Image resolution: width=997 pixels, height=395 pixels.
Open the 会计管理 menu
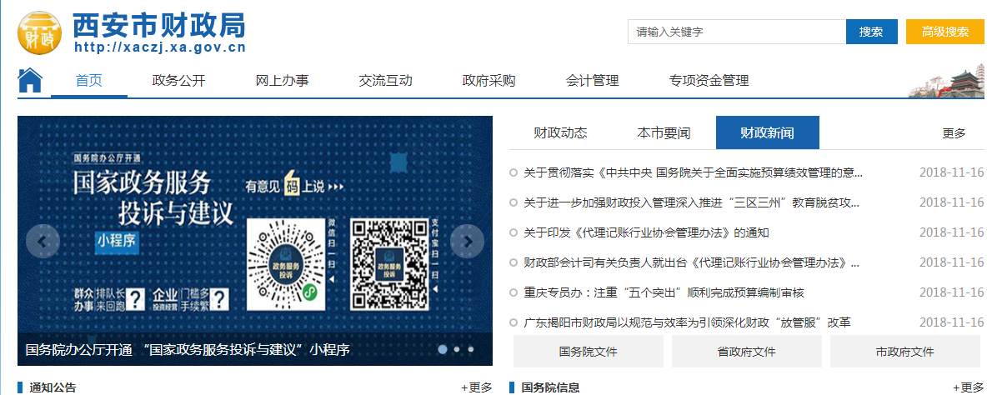point(592,81)
